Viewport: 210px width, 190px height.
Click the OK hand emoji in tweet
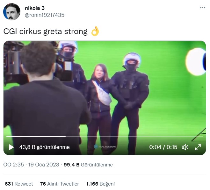[95, 31]
